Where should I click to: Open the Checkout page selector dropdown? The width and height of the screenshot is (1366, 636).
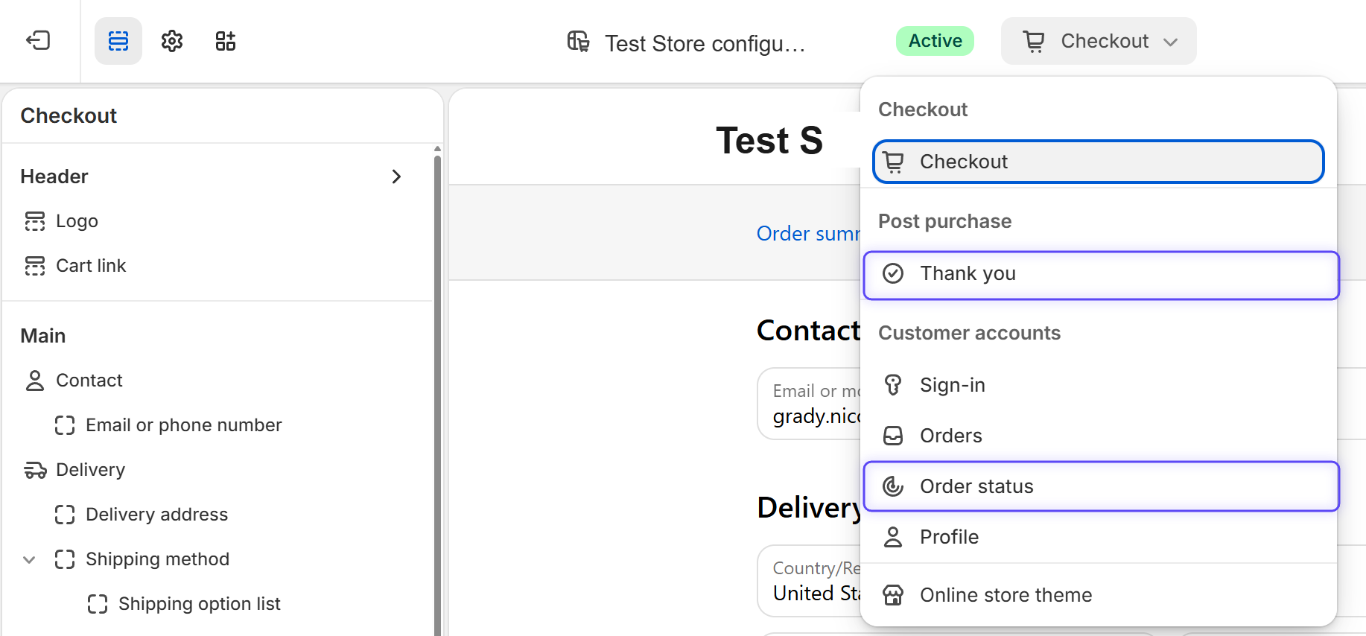[x=1099, y=41]
